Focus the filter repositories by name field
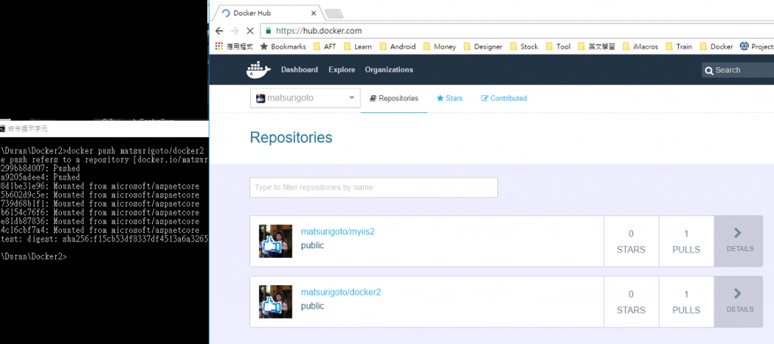Image resolution: width=774 pixels, height=344 pixels. click(x=373, y=187)
